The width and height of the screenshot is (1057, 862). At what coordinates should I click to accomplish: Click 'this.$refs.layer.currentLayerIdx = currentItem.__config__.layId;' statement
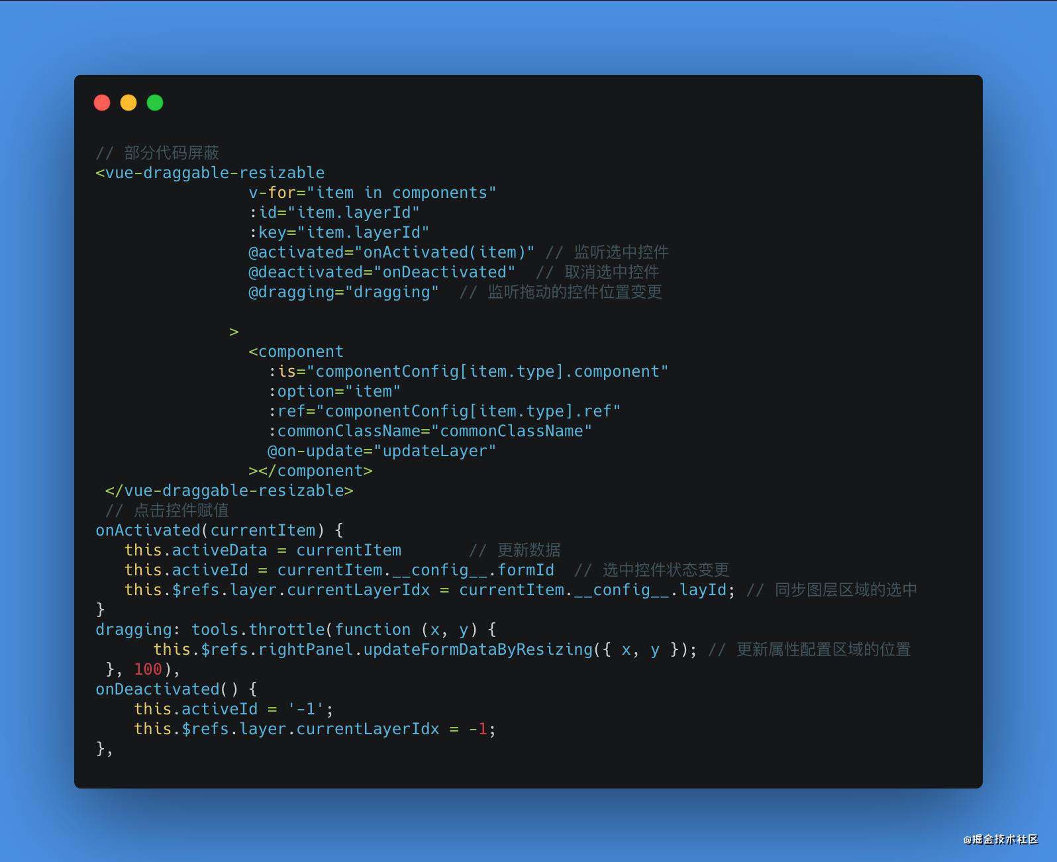tap(430, 590)
